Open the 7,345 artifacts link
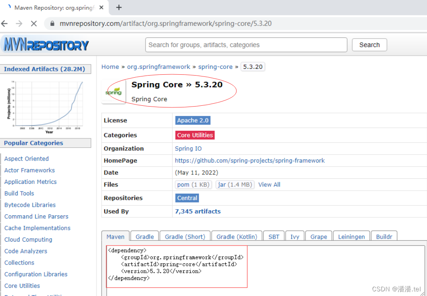Image resolution: width=427 pixels, height=296 pixels. [198, 211]
